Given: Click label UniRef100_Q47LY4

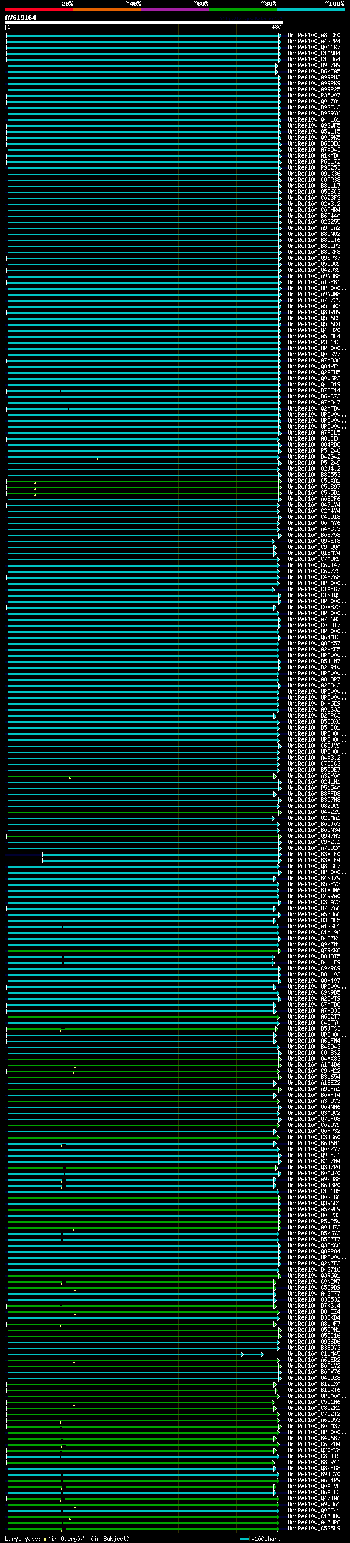Looking at the screenshot, I should (x=313, y=505).
